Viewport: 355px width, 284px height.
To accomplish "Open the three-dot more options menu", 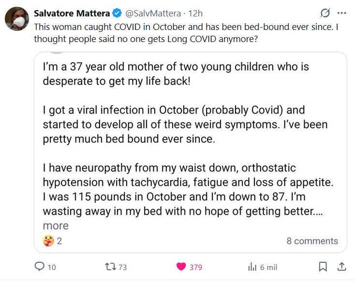I will pos(342,13).
